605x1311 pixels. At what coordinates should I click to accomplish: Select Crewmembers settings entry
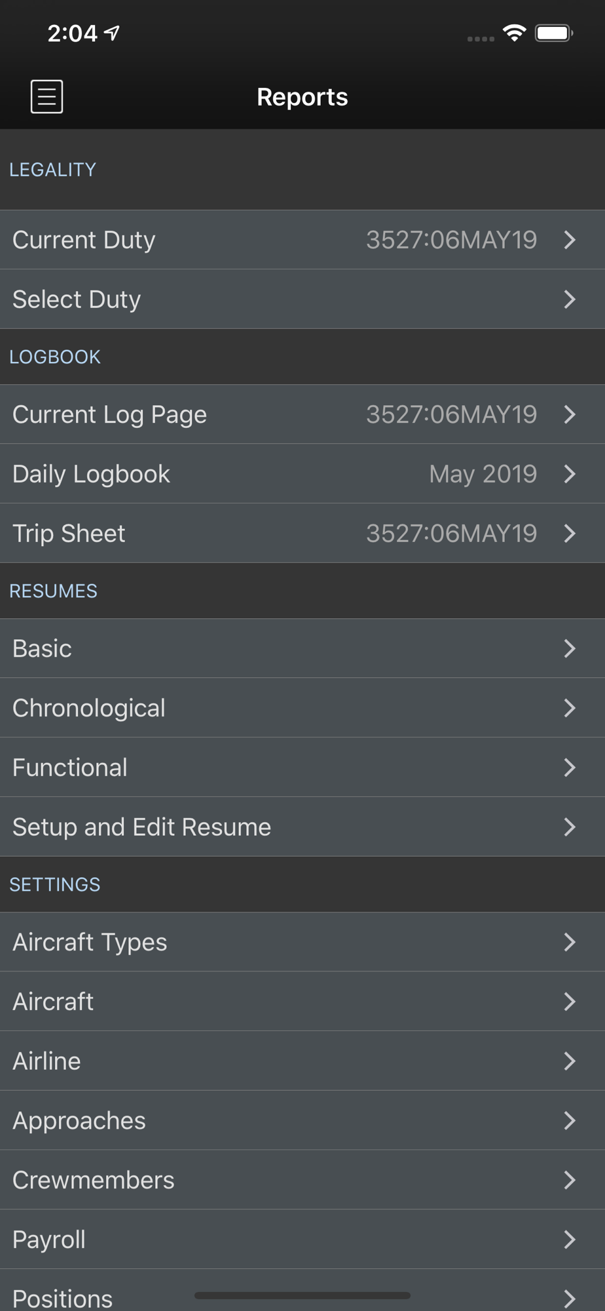(302, 1181)
